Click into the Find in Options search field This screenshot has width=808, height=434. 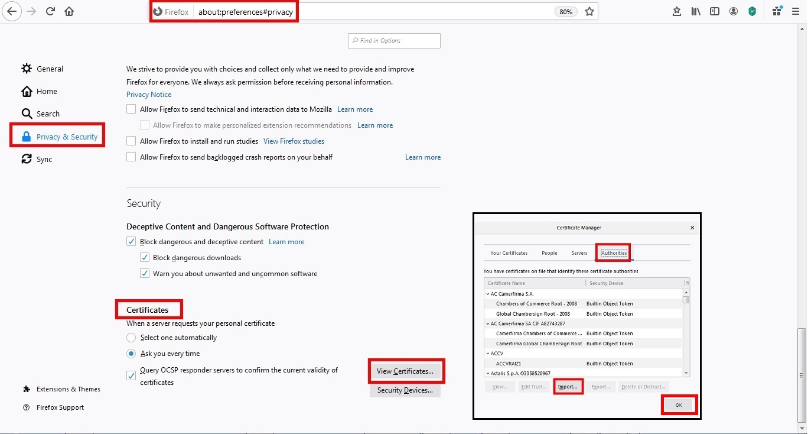click(394, 41)
